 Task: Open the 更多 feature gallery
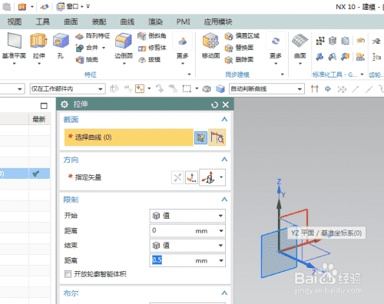(x=183, y=48)
